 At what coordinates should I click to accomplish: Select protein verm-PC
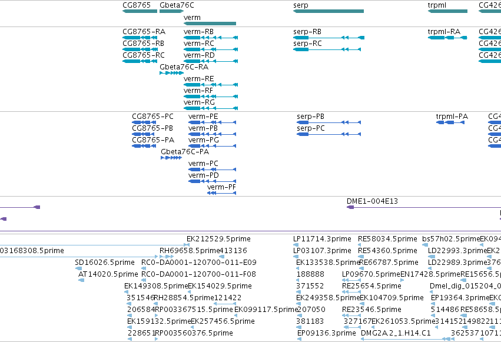212,170
